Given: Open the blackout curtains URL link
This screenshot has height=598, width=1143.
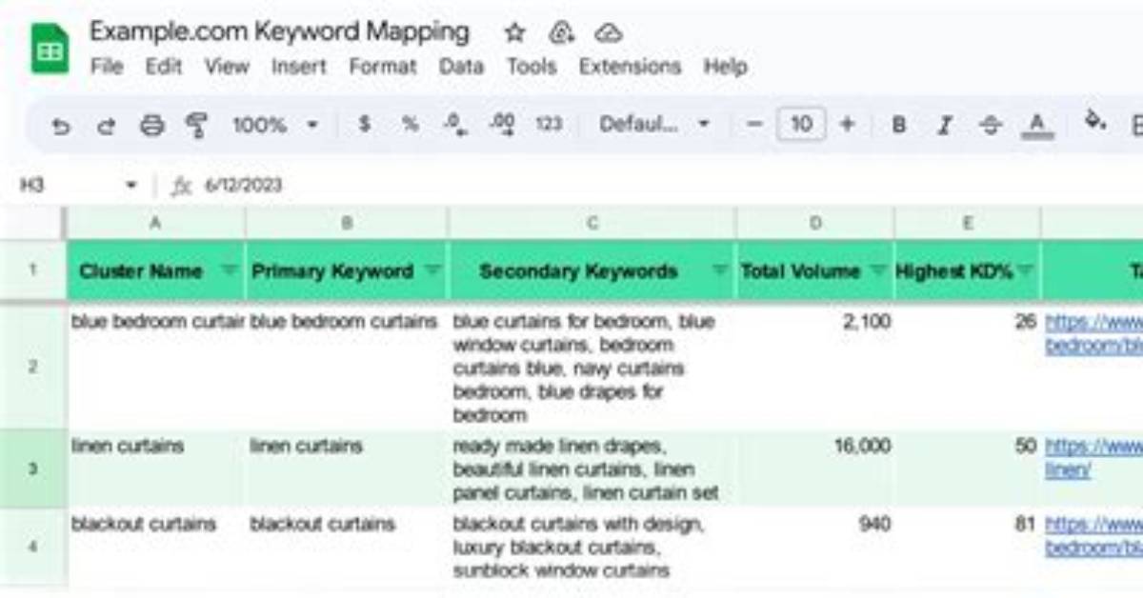Looking at the screenshot, I should 1093,535.
